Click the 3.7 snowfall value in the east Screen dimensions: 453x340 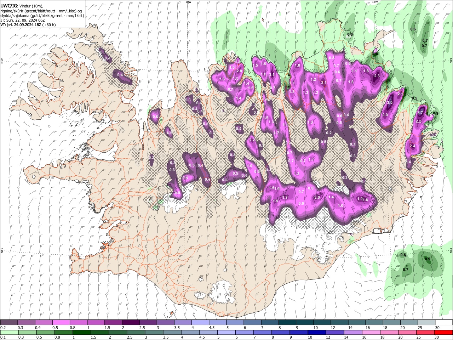pyautogui.click(x=420, y=113)
